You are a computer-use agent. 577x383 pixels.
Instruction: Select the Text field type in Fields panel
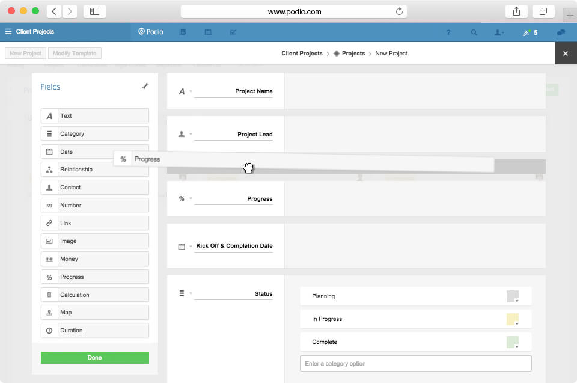pyautogui.click(x=94, y=115)
